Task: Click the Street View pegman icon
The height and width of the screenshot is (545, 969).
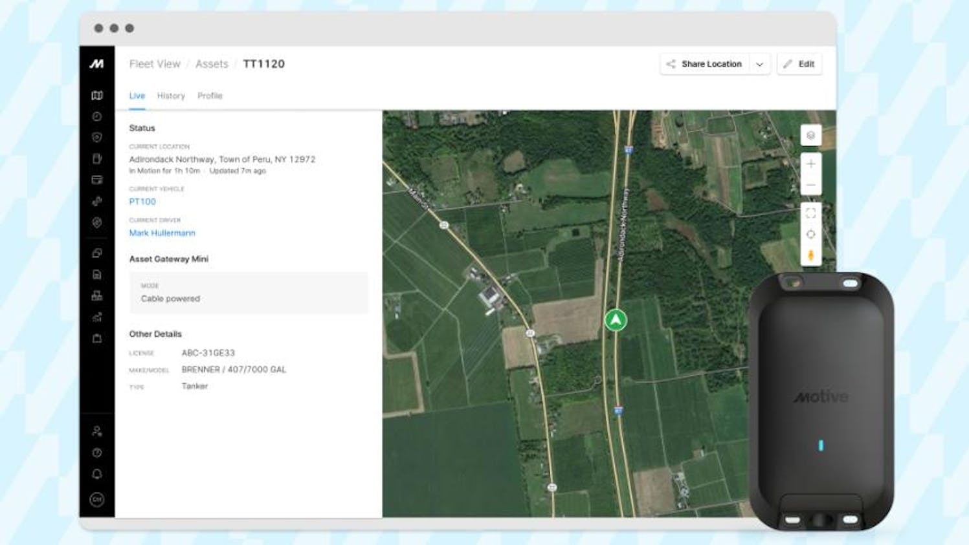Action: [810, 255]
